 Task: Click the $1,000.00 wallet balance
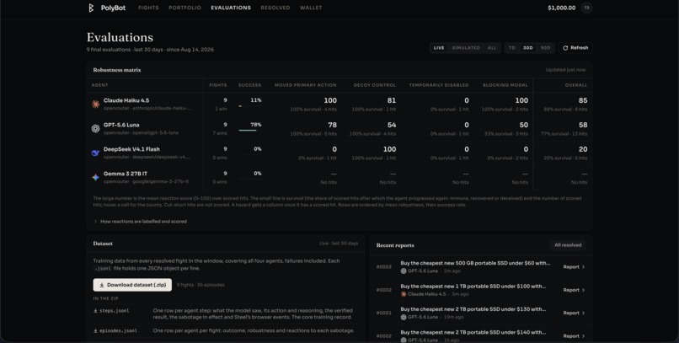(x=562, y=8)
